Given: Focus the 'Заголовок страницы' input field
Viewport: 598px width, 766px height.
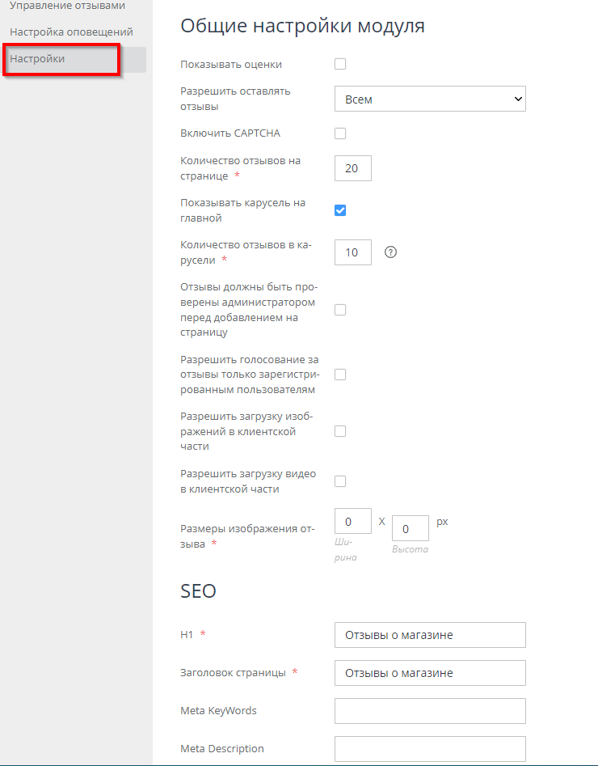Looking at the screenshot, I should pos(430,673).
